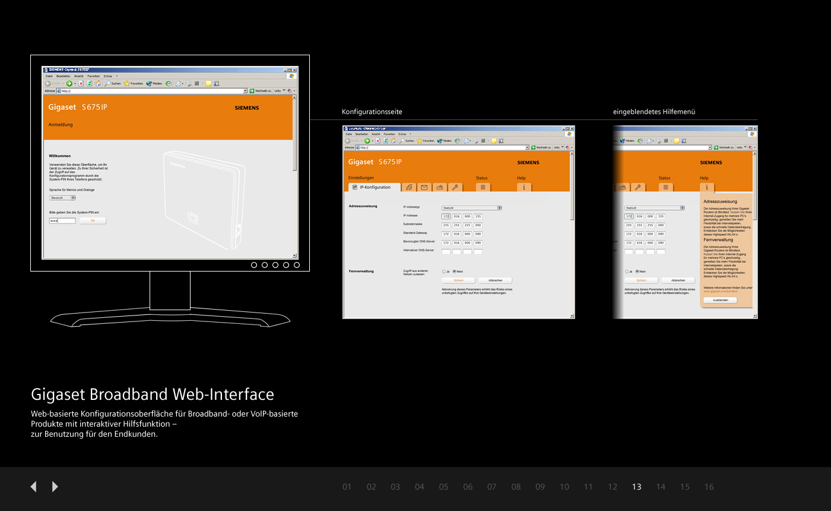Click the browser Home icon on monitor screenshot

(x=98, y=84)
